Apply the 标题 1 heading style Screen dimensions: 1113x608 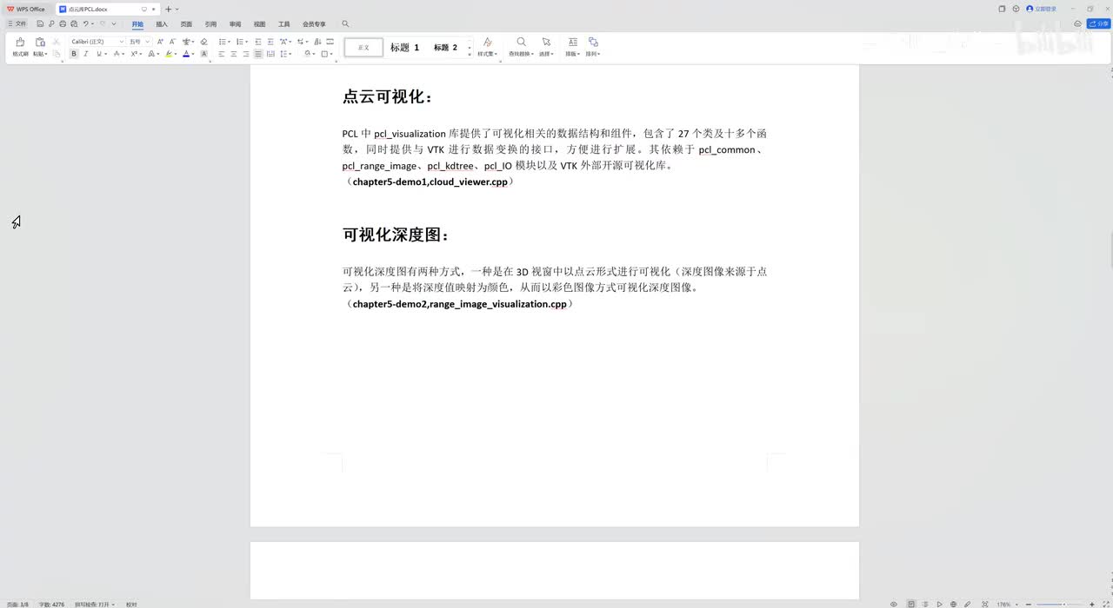[404, 48]
